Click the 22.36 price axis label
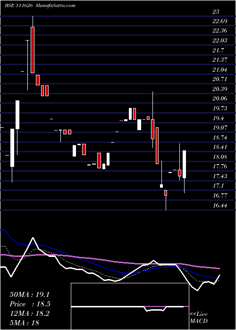 pos(220,31)
